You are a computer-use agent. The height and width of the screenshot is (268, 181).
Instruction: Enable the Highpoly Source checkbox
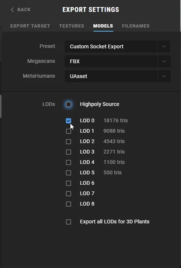pos(69,104)
